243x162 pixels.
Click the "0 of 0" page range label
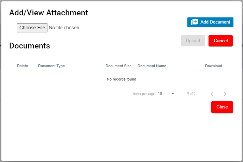[x=191, y=93]
